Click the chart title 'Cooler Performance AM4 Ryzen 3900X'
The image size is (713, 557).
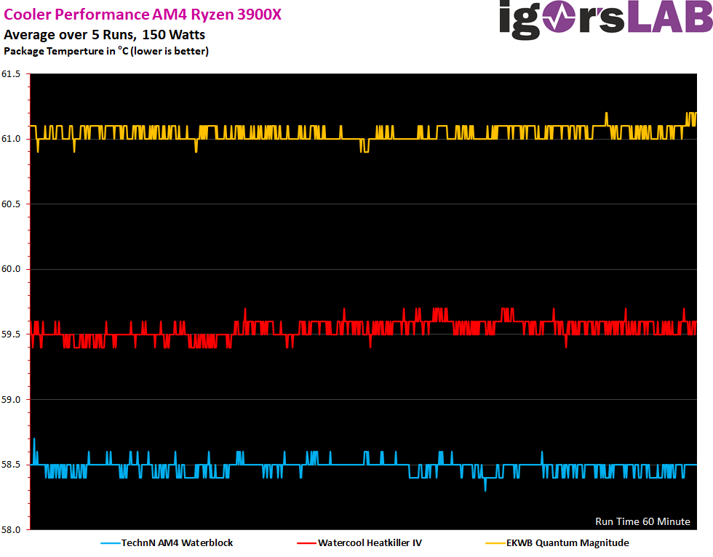pyautogui.click(x=143, y=15)
